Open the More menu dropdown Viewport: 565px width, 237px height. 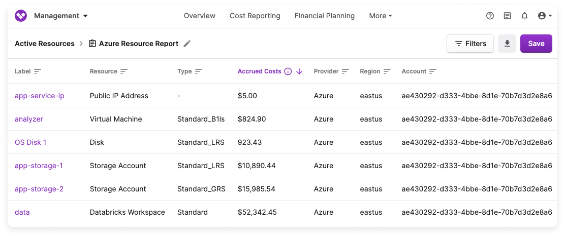(380, 16)
